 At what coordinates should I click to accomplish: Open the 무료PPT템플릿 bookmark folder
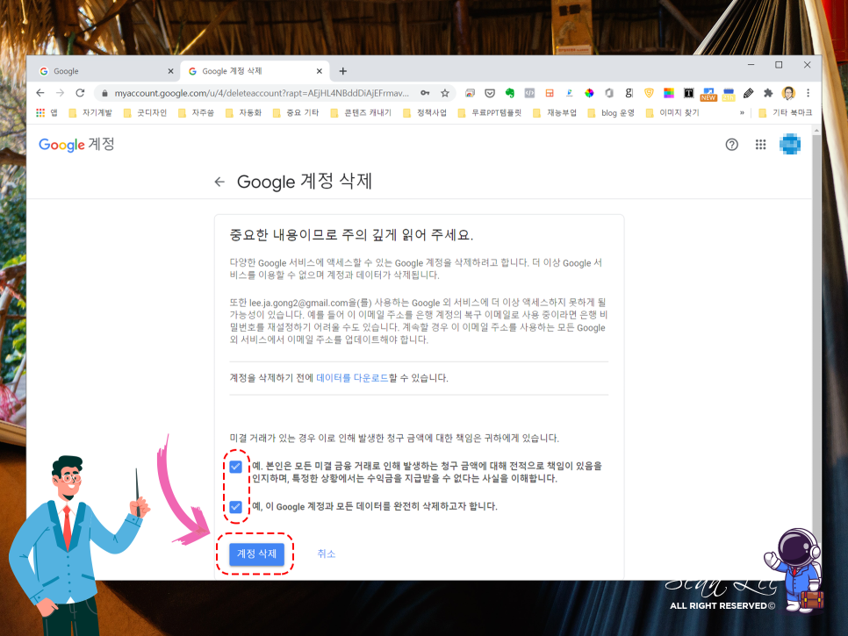(x=490, y=112)
